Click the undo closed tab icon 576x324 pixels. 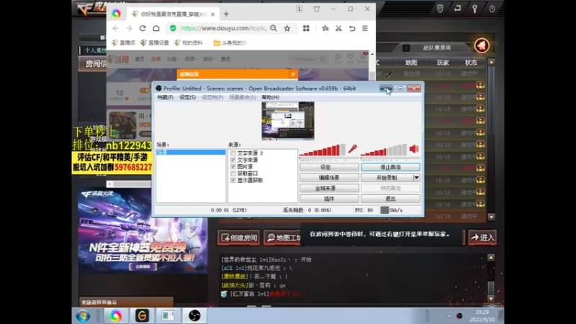[x=352, y=28]
